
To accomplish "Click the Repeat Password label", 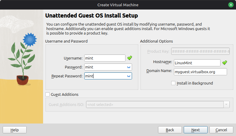I will click(x=67, y=76).
